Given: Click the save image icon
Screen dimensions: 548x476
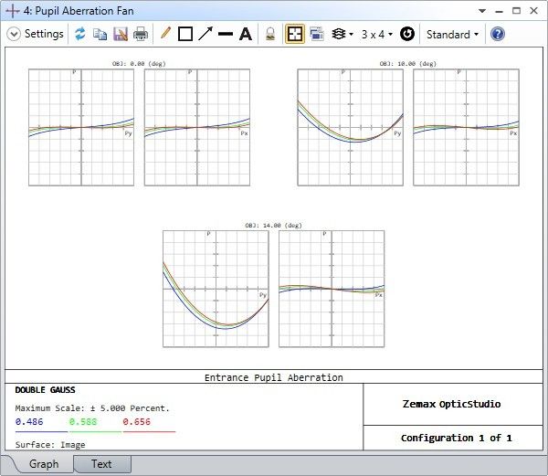Looking at the screenshot, I should [121, 34].
